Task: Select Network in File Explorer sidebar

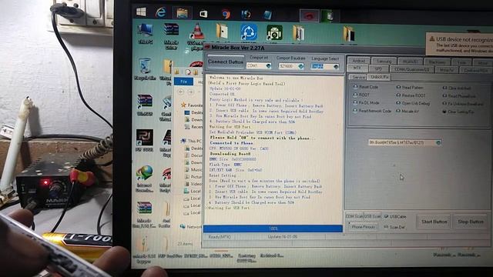Action: click(191, 226)
